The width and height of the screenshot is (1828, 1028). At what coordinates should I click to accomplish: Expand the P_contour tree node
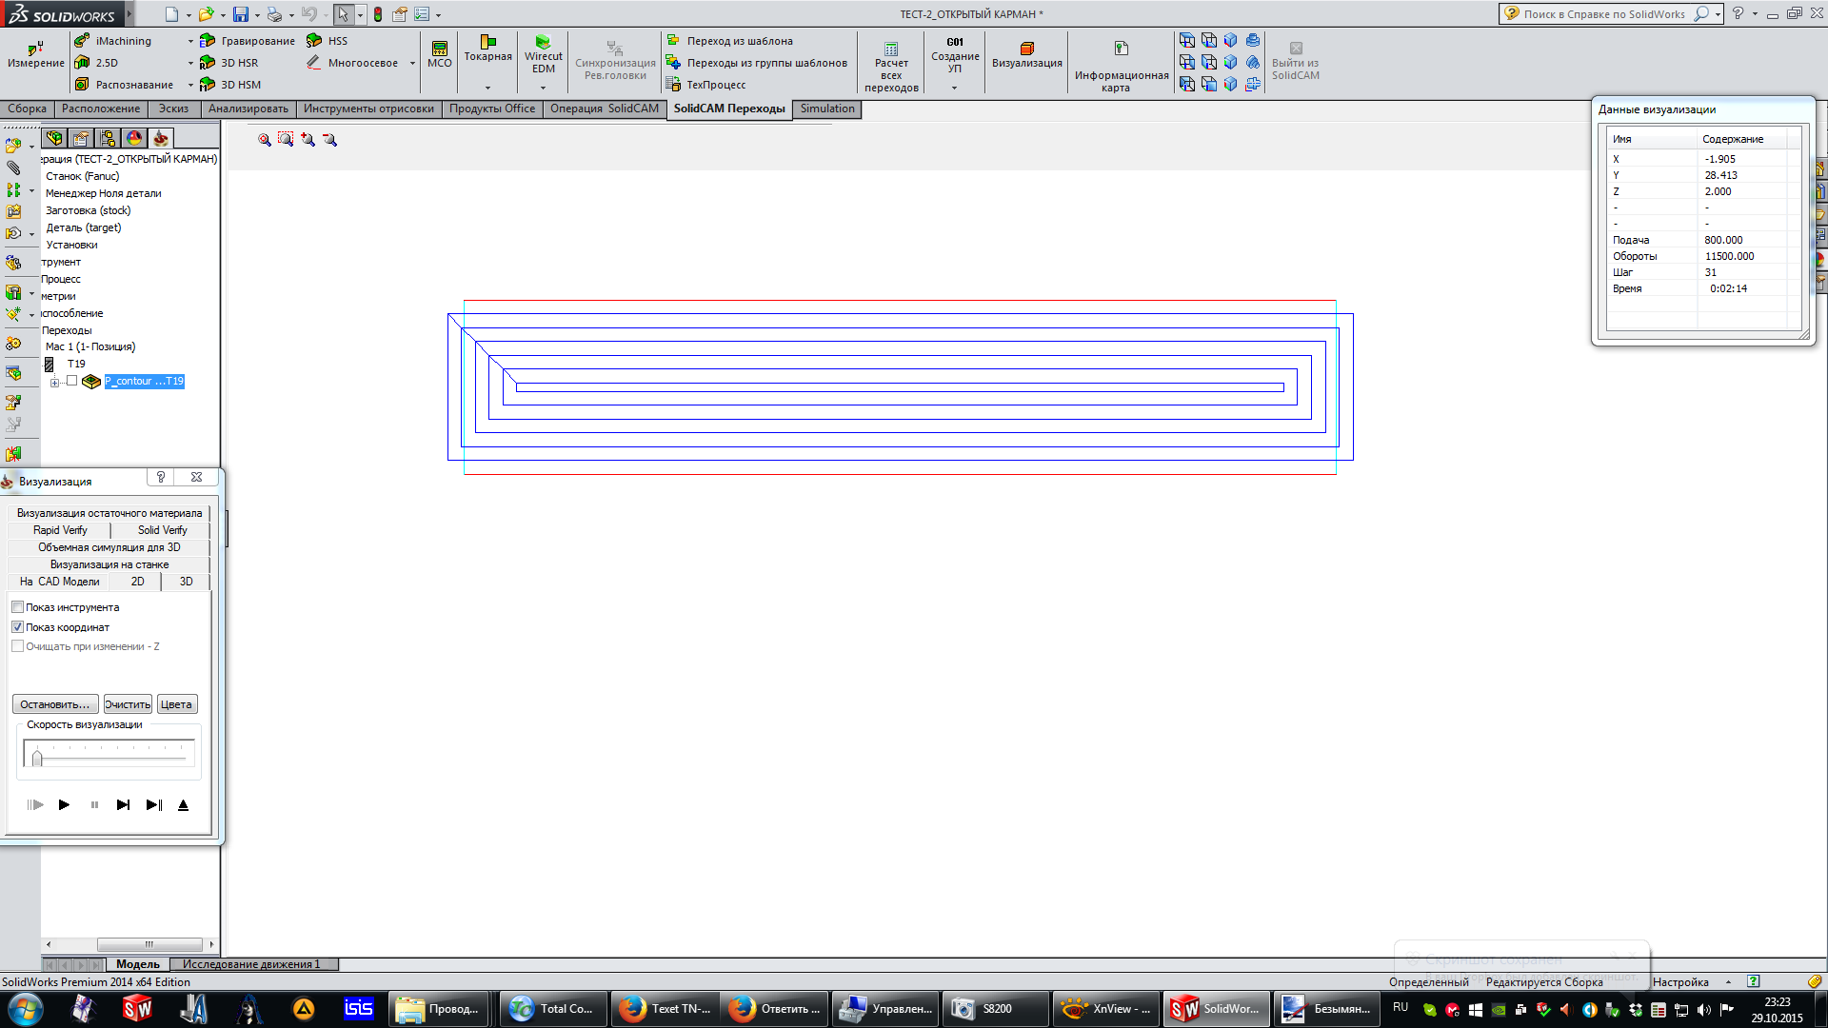click(54, 383)
